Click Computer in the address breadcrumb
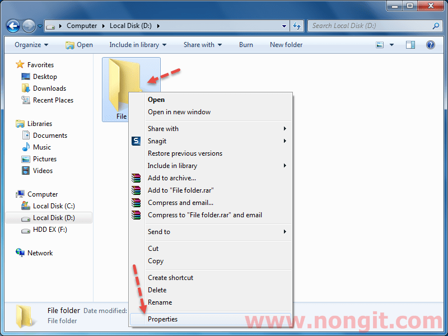The width and height of the screenshot is (448, 336). pos(82,26)
